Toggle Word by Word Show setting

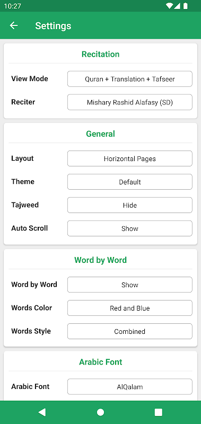click(130, 285)
